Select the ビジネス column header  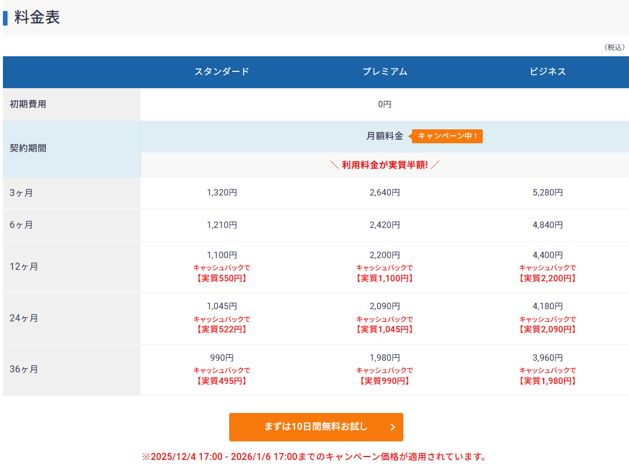[x=547, y=72]
